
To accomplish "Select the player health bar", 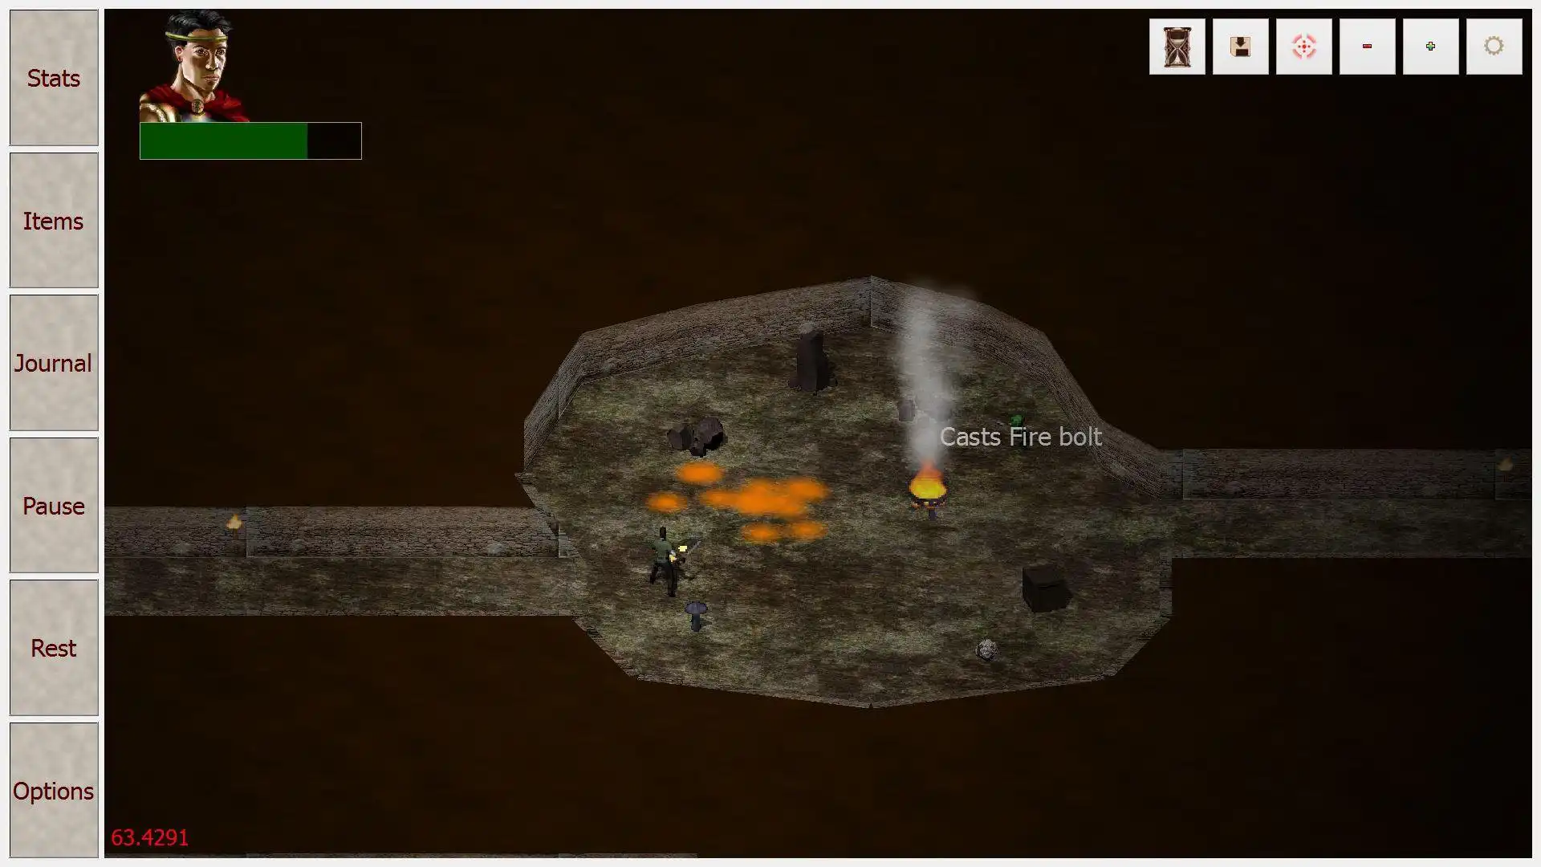I will point(251,139).
